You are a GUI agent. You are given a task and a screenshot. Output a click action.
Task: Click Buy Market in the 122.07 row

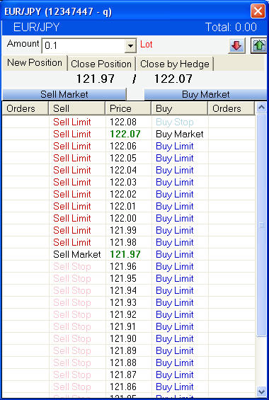click(180, 134)
